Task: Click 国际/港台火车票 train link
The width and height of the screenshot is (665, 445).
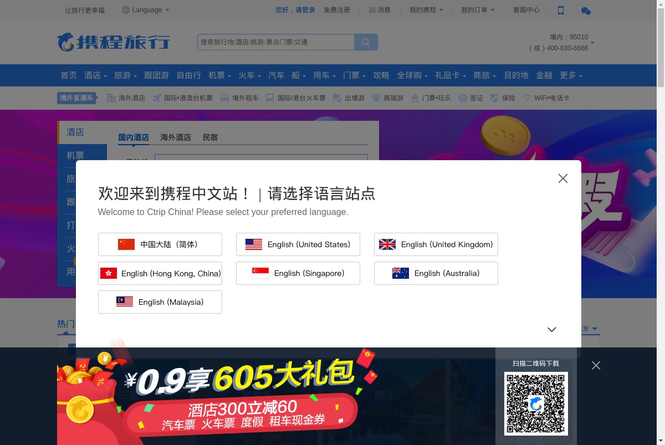Action: pyautogui.click(x=295, y=98)
